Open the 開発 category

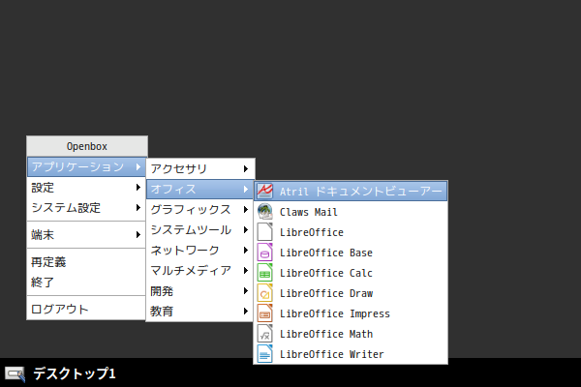[x=200, y=290]
